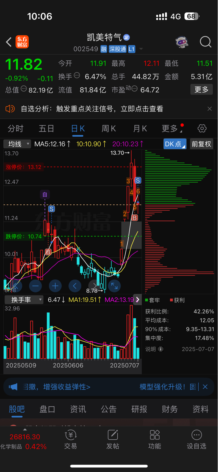
Task: Tap the L1 level badge
Action: tap(132, 49)
